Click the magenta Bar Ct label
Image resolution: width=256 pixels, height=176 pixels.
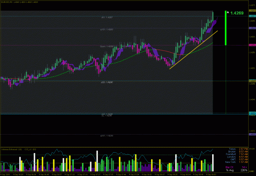(x=229, y=167)
